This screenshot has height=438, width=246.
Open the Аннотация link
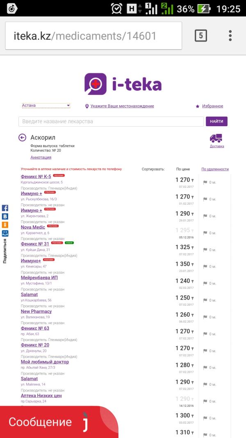(x=41, y=157)
